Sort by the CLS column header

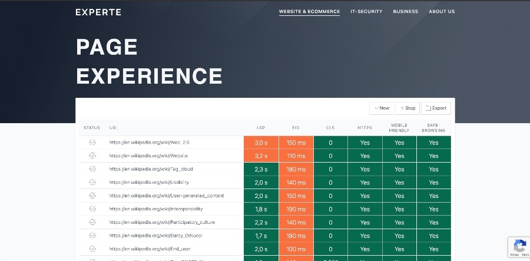point(330,128)
